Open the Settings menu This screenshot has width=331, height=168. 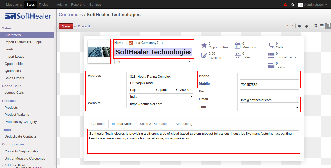tap(95, 4)
